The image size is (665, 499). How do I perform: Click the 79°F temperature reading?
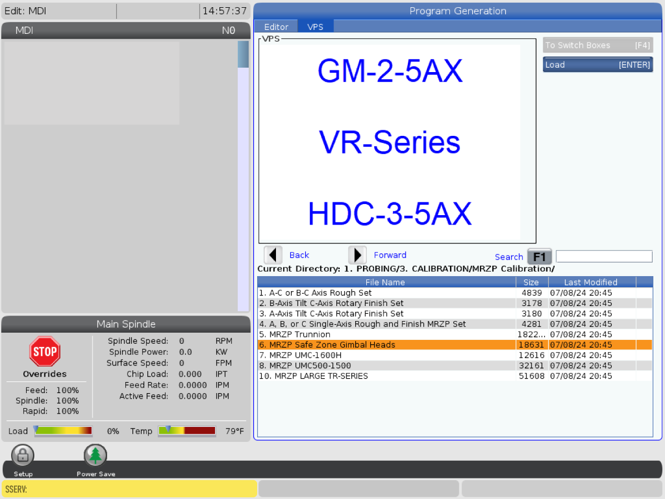point(234,431)
